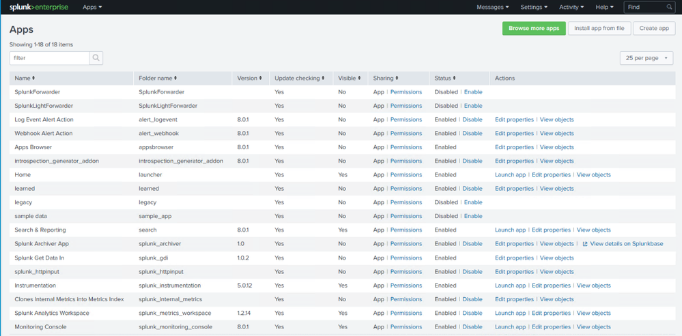
Task: Click Install app from file
Action: tap(599, 28)
